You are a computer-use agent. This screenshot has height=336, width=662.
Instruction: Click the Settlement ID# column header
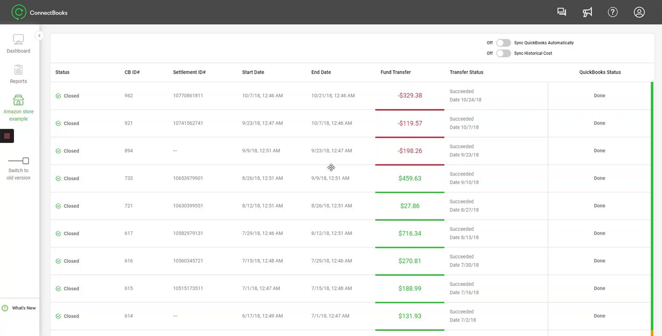click(189, 72)
